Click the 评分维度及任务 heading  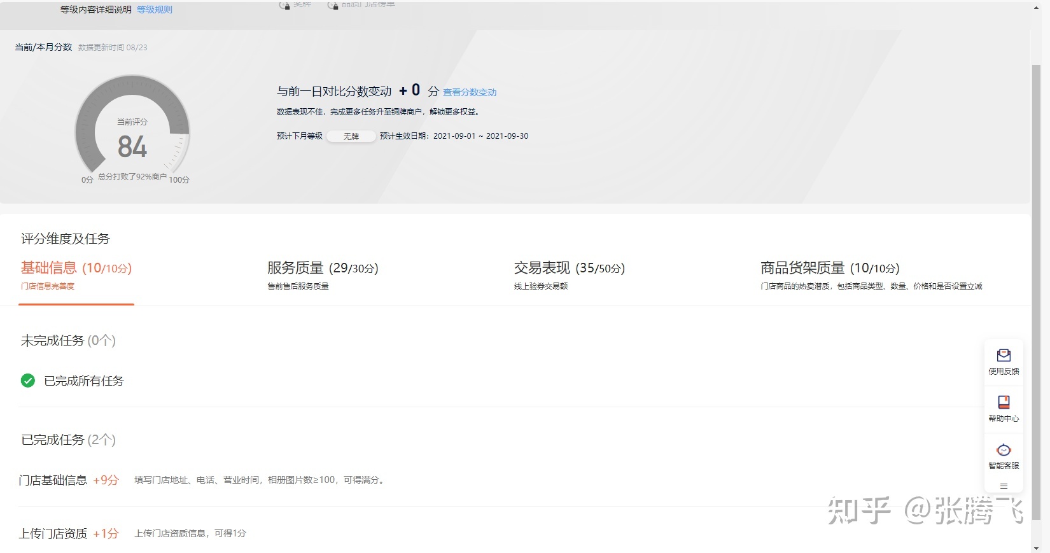pos(66,239)
